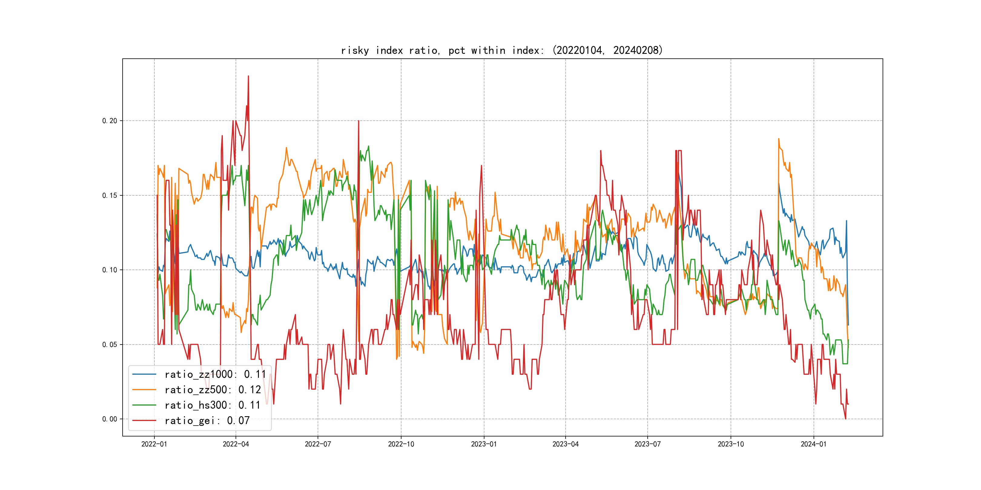Click the 0.20 y-axis tick label
The width and height of the screenshot is (981, 490).
click(110, 121)
